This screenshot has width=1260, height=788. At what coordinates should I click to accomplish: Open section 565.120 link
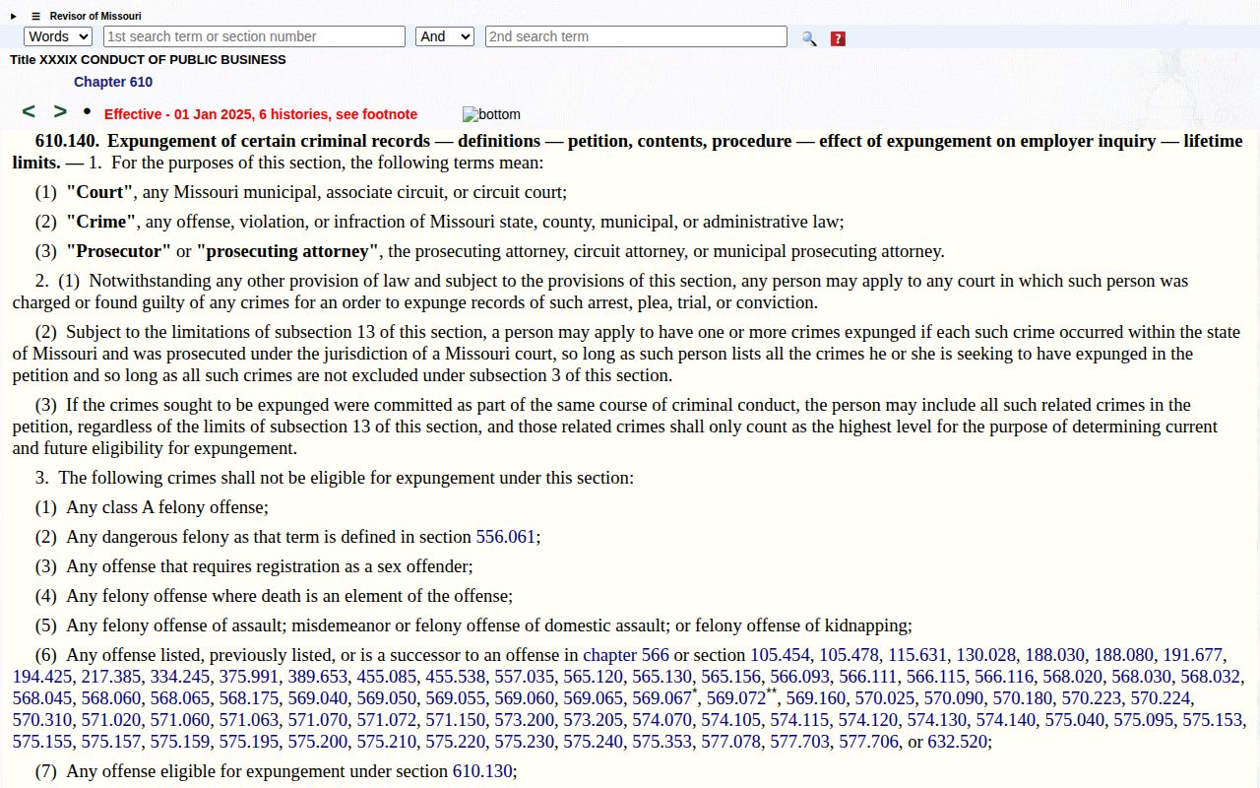click(594, 677)
